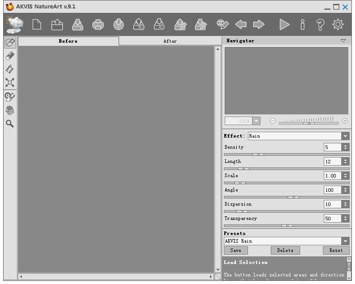Adjust the Density slider
Image resolution: width=355 pixels, height=284 pixels.
[x=258, y=154]
